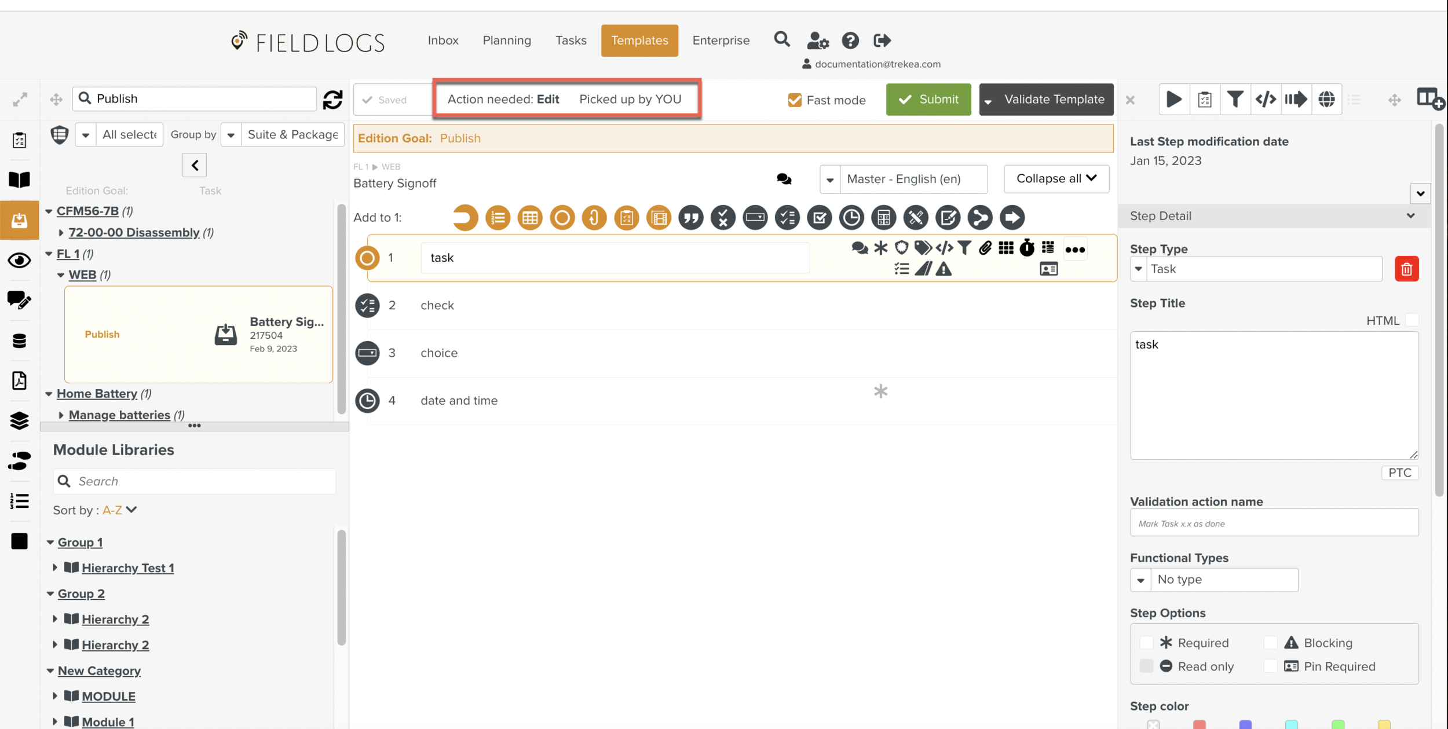The image size is (1448, 729).
Task: Toggle the Fast mode checkbox
Action: (795, 100)
